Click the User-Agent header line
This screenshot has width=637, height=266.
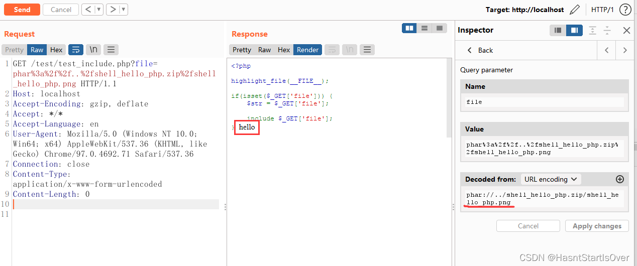(110, 144)
